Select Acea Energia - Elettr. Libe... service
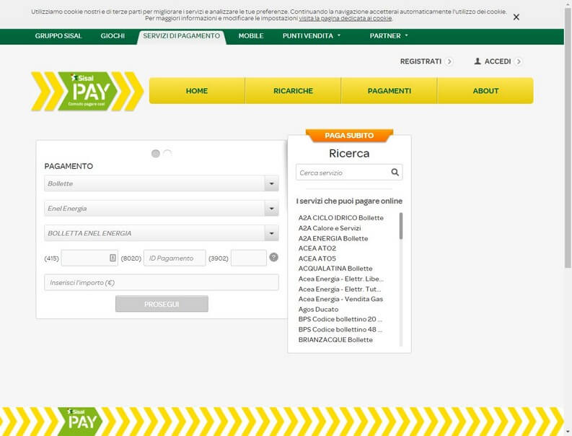This screenshot has height=436, width=572. coord(340,279)
